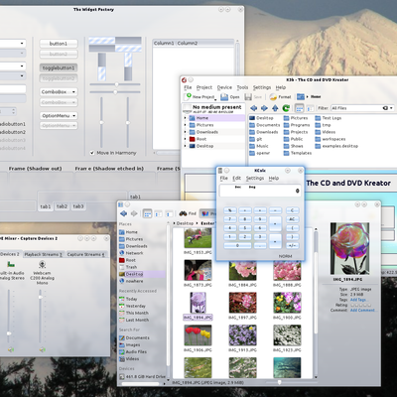Expand the Desktop tree item in K3b
This screenshot has width=397, height=397.
[185, 146]
